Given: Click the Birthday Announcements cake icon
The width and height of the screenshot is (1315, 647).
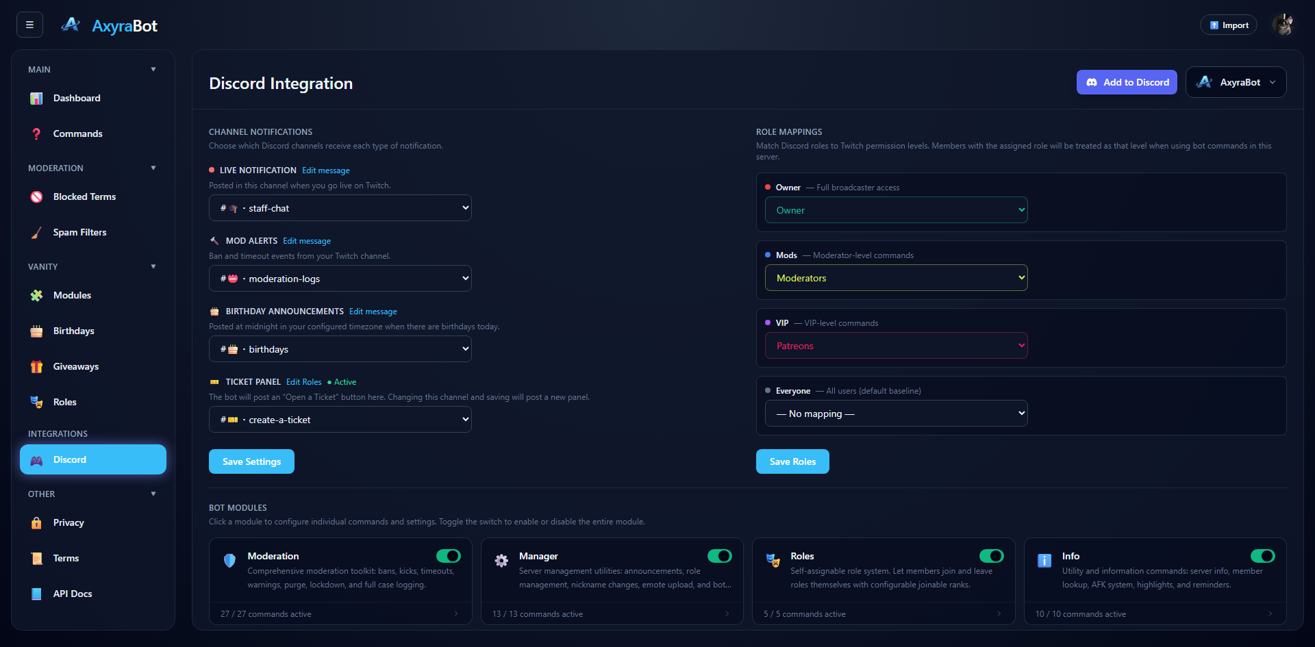Looking at the screenshot, I should [x=214, y=312].
